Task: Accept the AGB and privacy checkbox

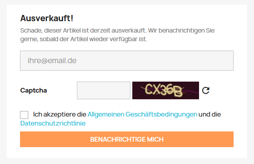Action: click(24, 115)
